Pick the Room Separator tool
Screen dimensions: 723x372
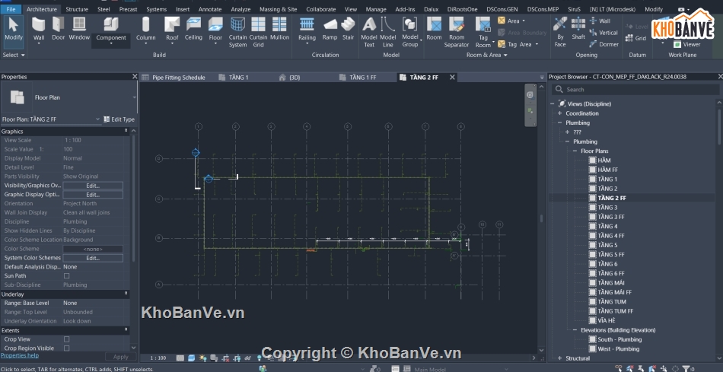click(x=457, y=32)
